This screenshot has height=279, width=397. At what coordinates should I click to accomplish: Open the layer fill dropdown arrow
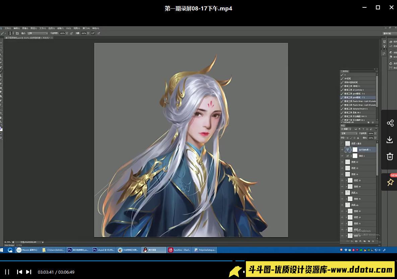pyautogui.click(x=375, y=138)
